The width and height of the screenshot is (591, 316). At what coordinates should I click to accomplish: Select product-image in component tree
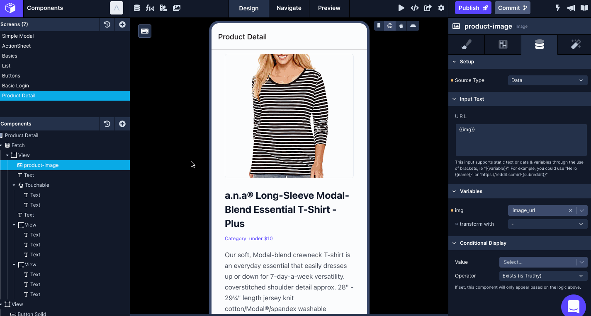[x=65, y=165]
